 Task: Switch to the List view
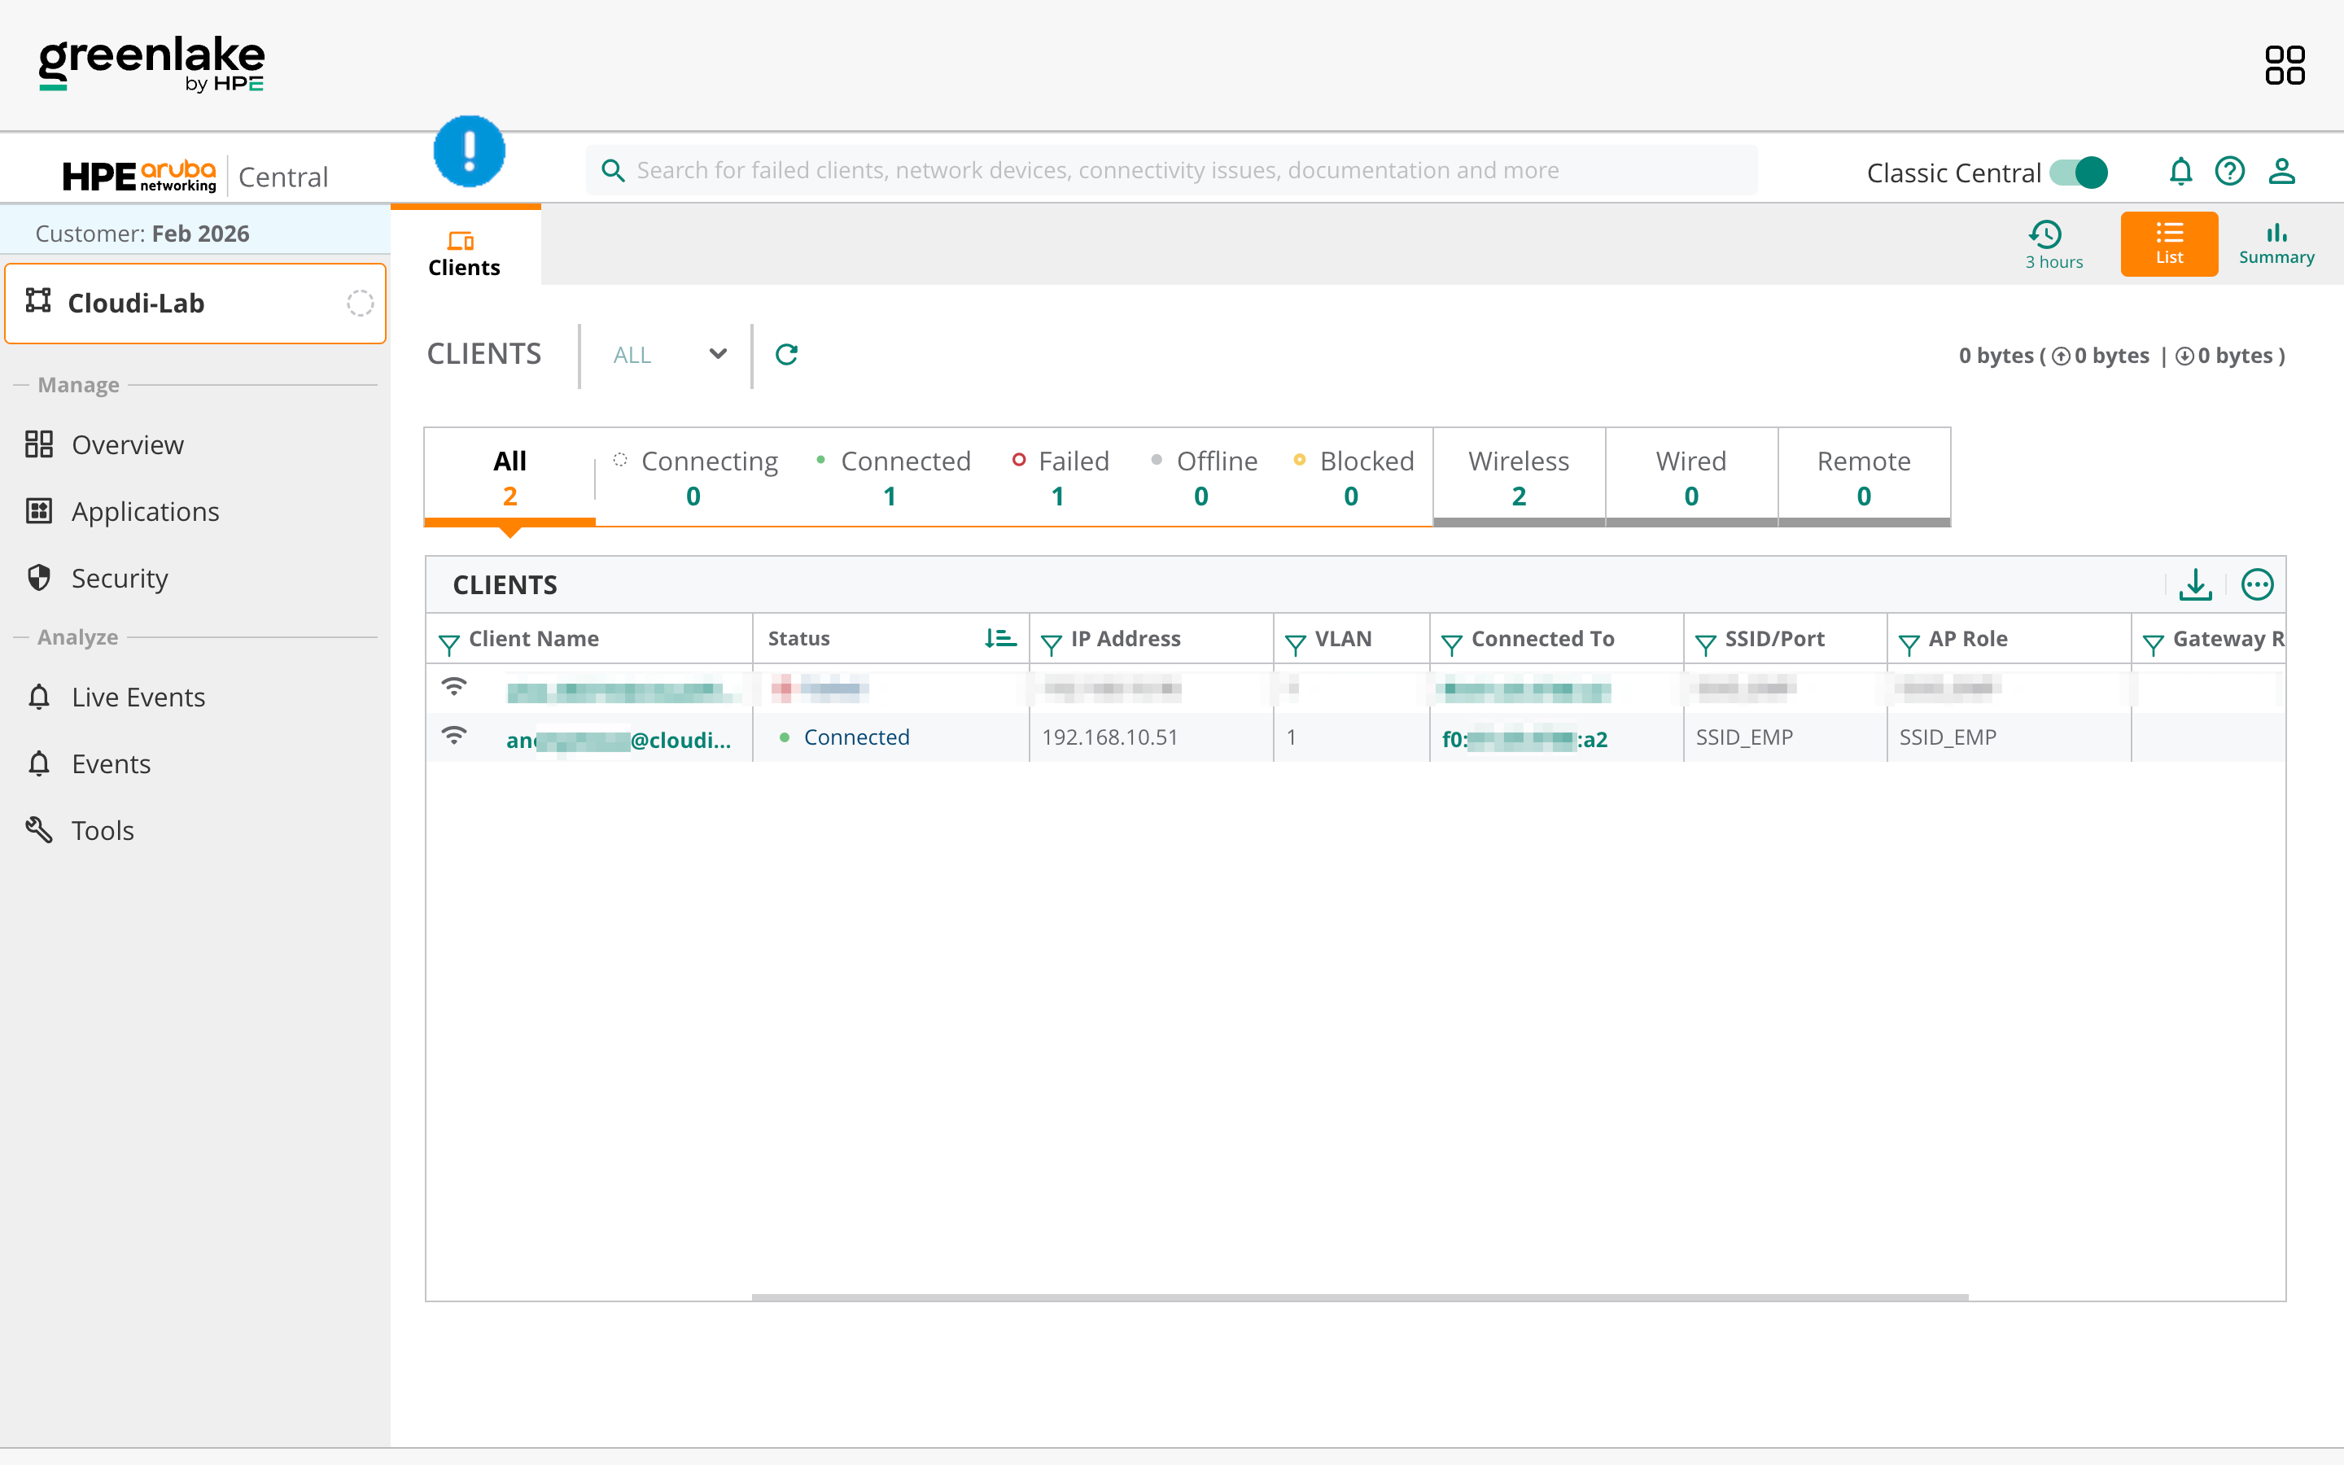tap(2169, 243)
